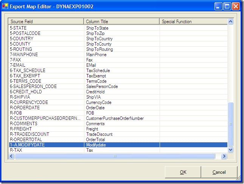
Task: Maximize the Export Map Editor window
Action: [x=227, y=6]
